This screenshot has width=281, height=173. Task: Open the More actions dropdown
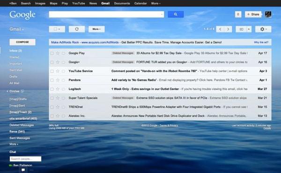(x=96, y=29)
